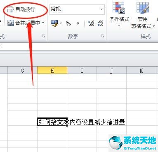The width and height of the screenshot is (158, 152).
Task: Select column G header
Action: [22, 71]
